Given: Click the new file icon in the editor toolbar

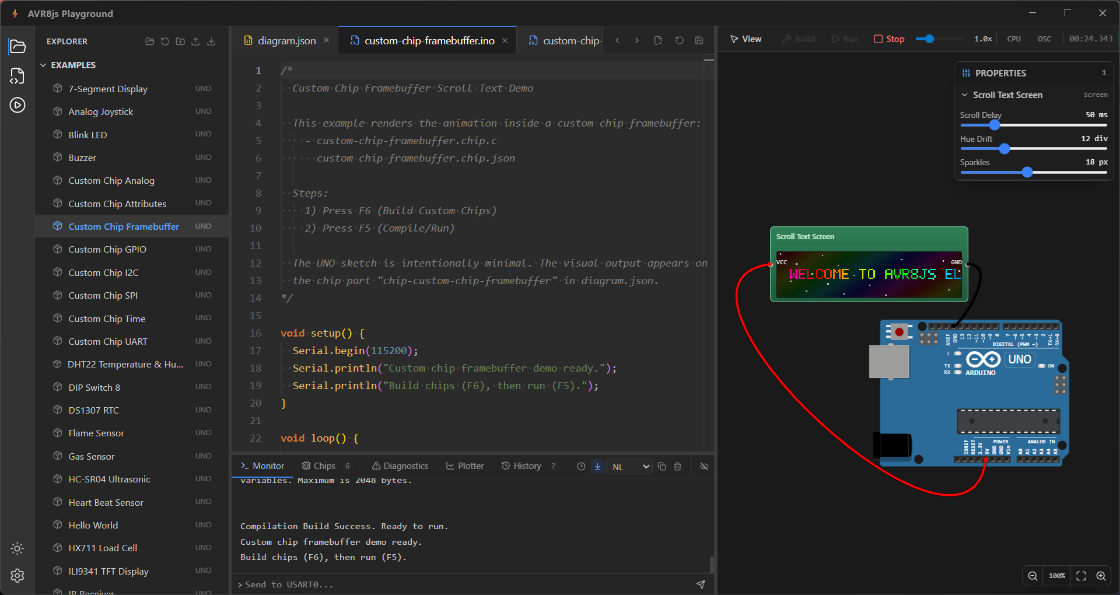Looking at the screenshot, I should pos(658,41).
